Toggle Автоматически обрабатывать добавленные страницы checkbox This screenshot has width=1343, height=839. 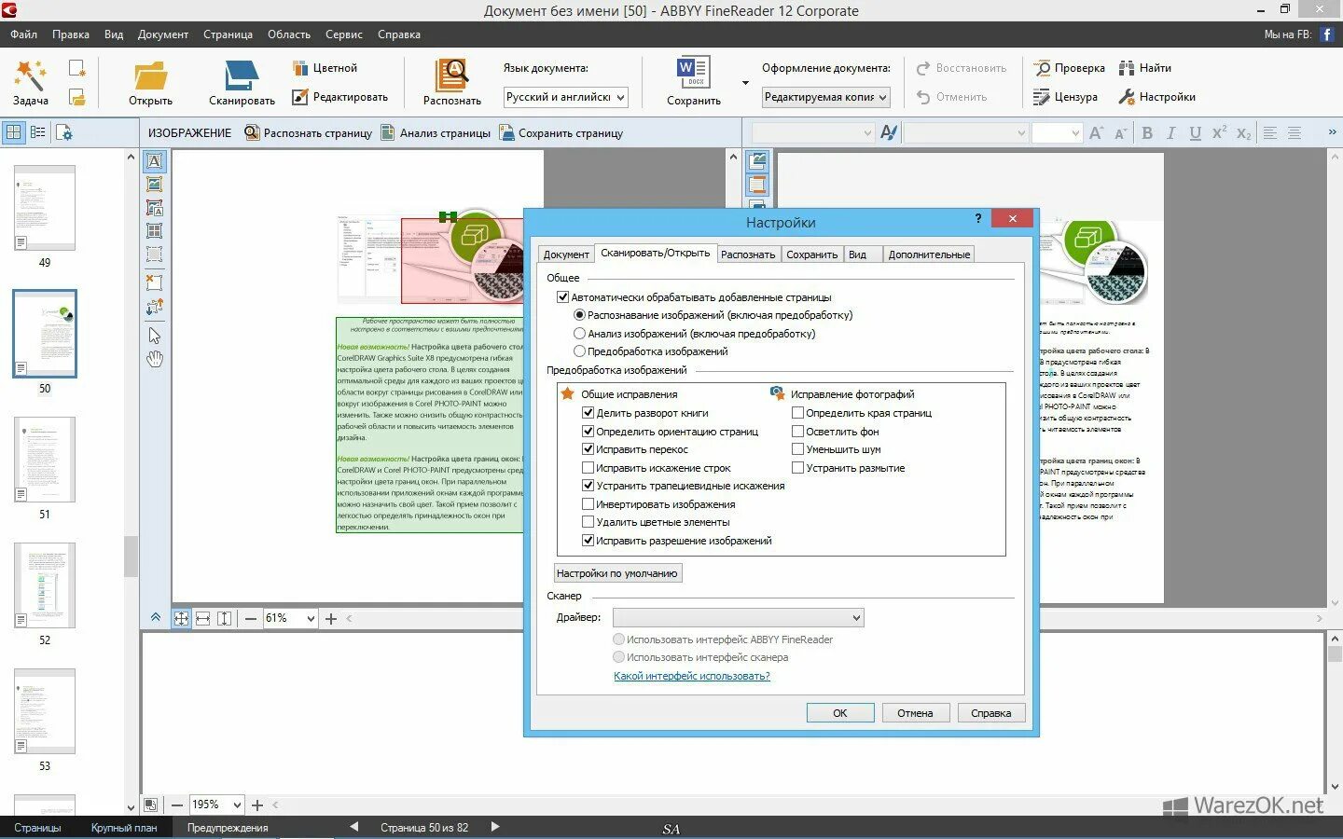pos(562,297)
